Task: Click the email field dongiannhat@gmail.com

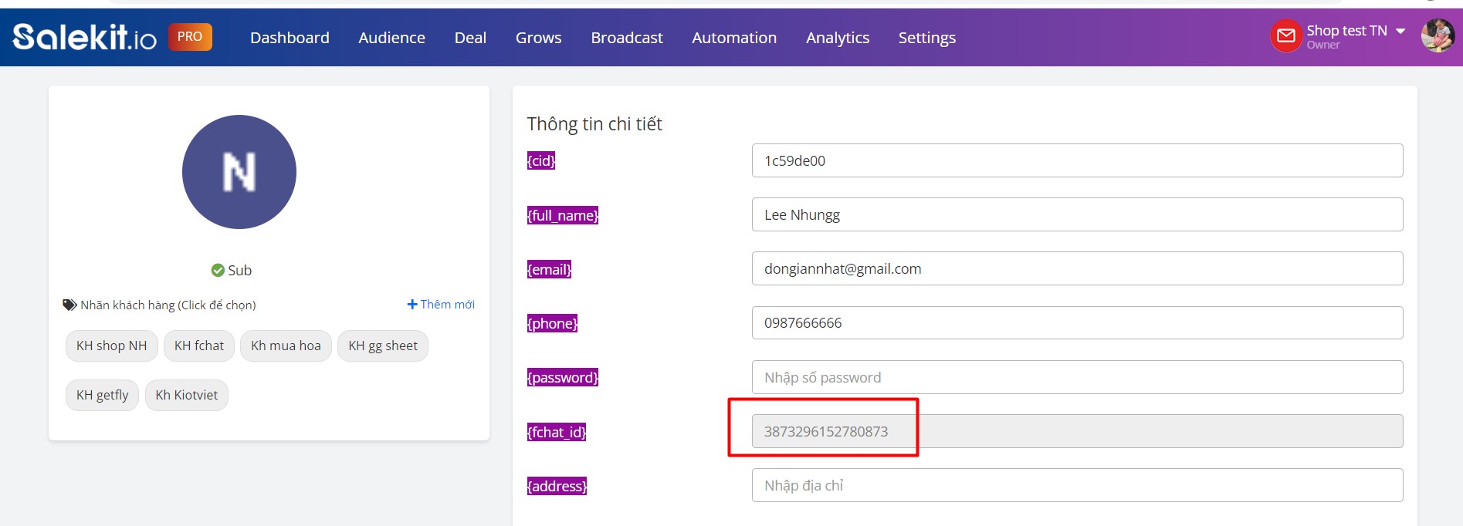Action: point(1077,268)
